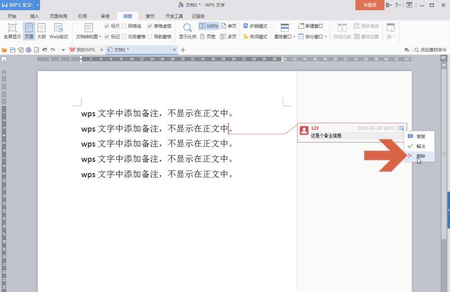The width and height of the screenshot is (450, 292).
Task: Enable eye protection mode (护眼模式)
Action: 255,26
